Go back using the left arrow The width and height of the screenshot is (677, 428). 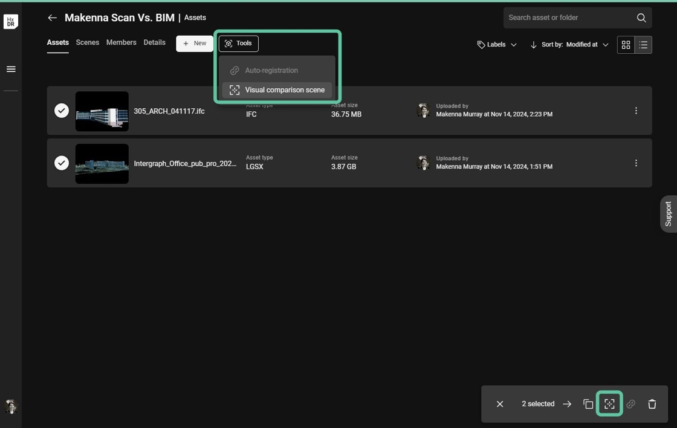tap(52, 18)
